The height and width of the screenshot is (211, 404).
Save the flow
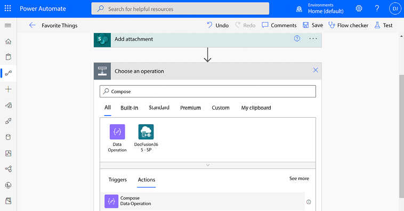[313, 25]
